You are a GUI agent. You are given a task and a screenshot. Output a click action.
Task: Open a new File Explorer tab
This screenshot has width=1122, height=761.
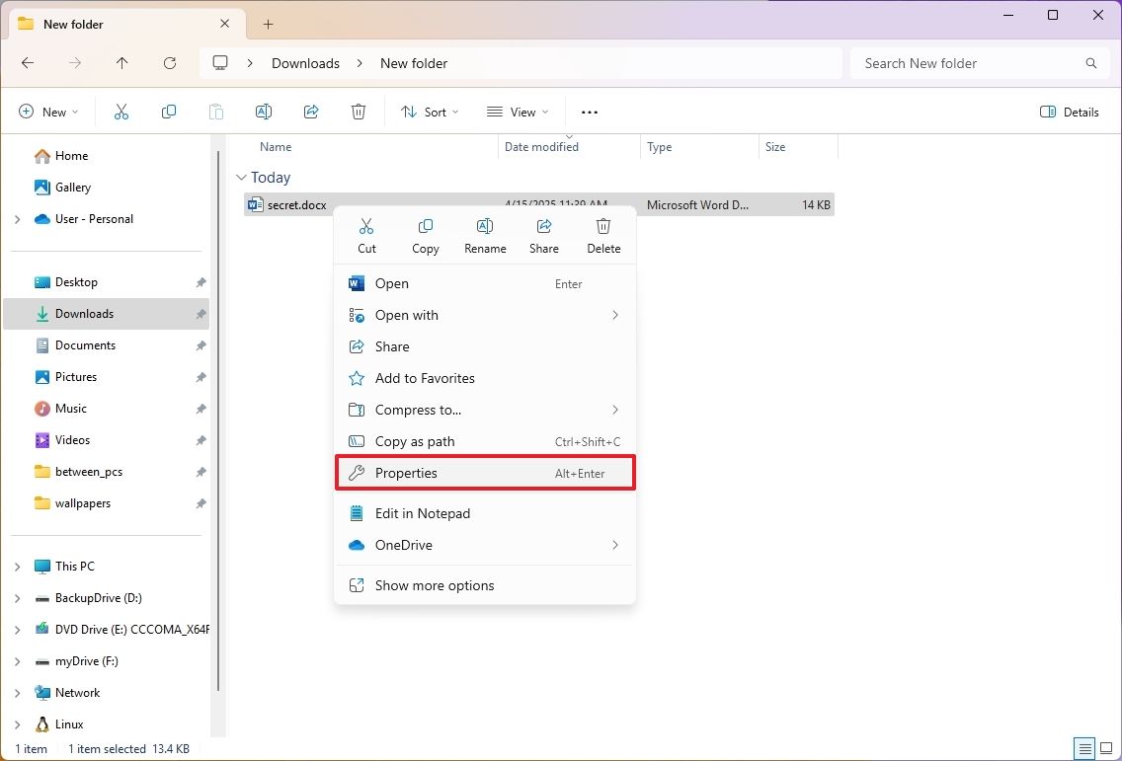267,23
